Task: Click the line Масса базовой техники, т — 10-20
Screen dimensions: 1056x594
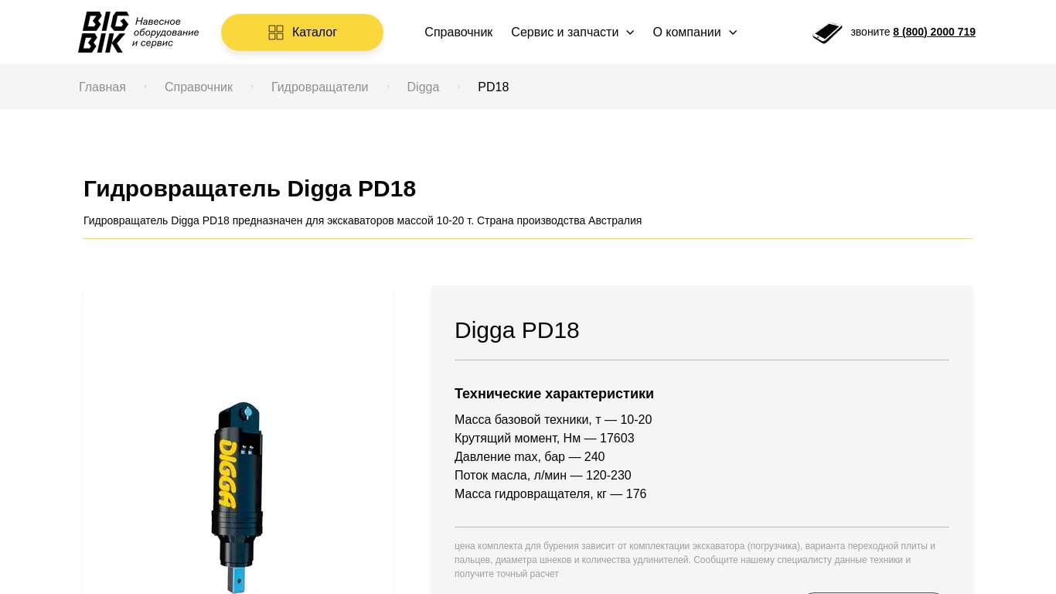Action: pos(554,420)
